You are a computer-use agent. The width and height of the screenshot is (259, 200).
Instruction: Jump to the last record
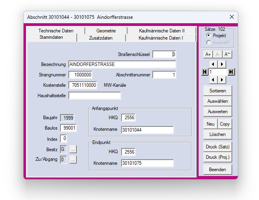(x=231, y=72)
